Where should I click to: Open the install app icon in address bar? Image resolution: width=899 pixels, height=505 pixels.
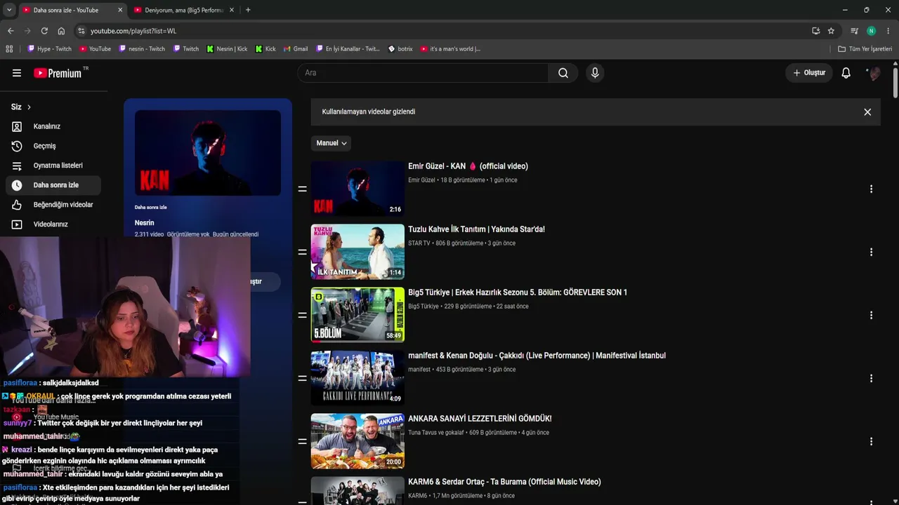click(815, 31)
